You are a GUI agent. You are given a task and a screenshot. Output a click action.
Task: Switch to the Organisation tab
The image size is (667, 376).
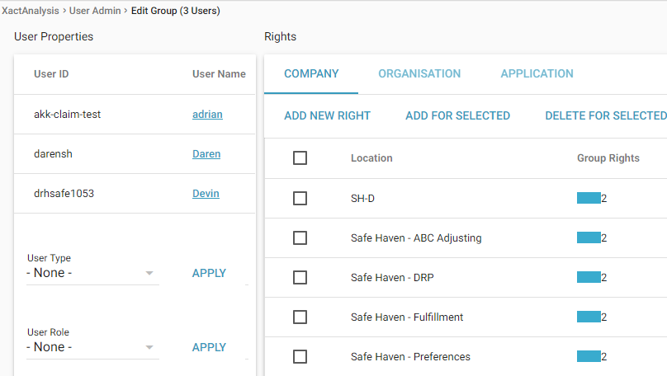pos(419,73)
